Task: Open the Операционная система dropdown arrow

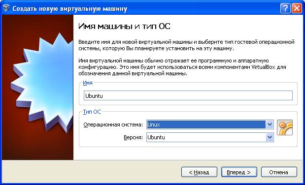Action: click(270, 124)
